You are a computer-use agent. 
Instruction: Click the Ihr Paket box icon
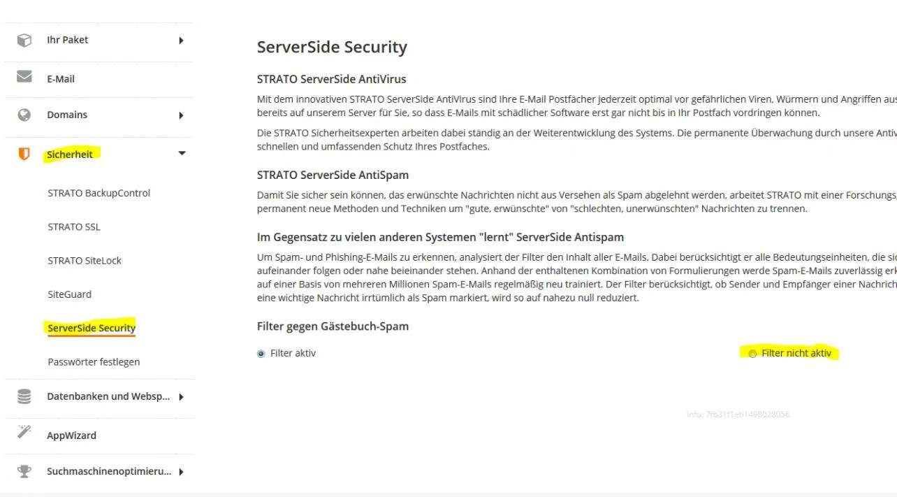coord(24,40)
